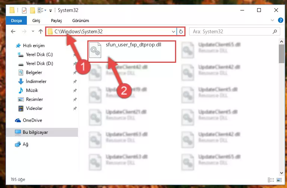Click the pin icon next to Müzik

click(x=75, y=90)
